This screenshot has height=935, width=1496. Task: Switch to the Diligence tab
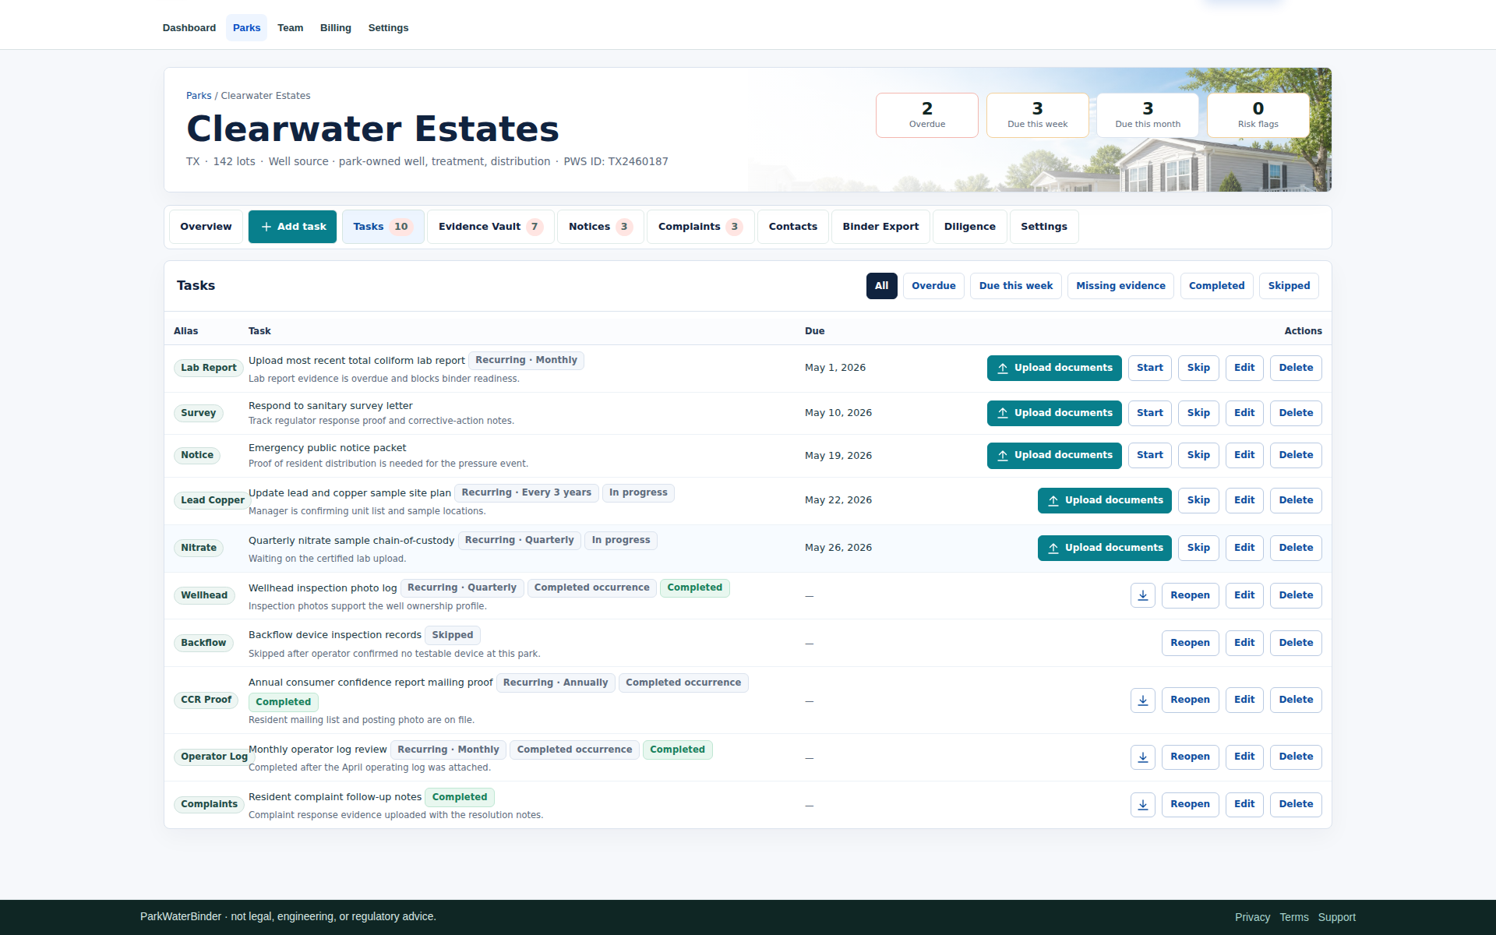(x=970, y=227)
